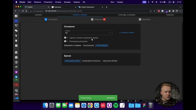The width and height of the screenshot is (196, 110).
Task: Switch to 'Google Переводчик' browser tab
Action: point(91,7)
